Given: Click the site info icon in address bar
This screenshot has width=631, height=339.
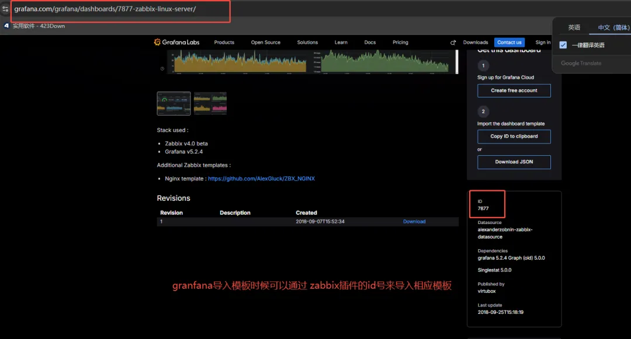Looking at the screenshot, I should click(5, 9).
